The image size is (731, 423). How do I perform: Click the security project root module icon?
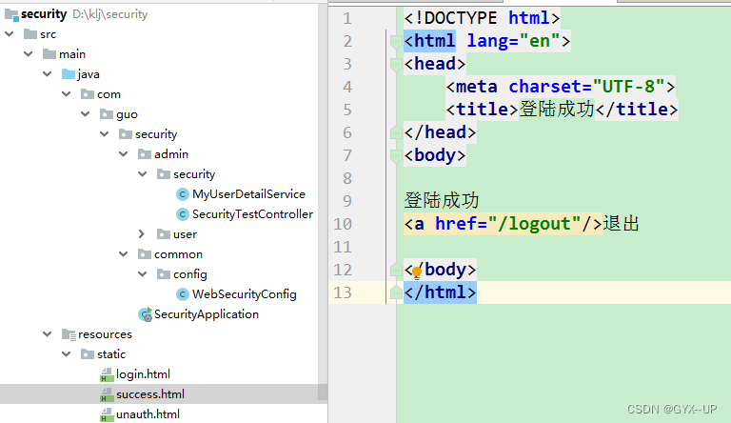click(x=11, y=14)
